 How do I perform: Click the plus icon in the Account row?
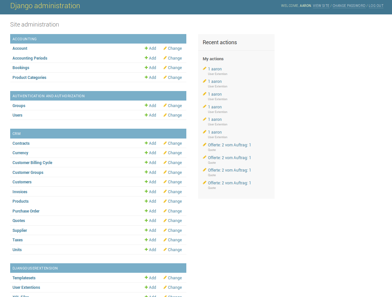point(146,48)
